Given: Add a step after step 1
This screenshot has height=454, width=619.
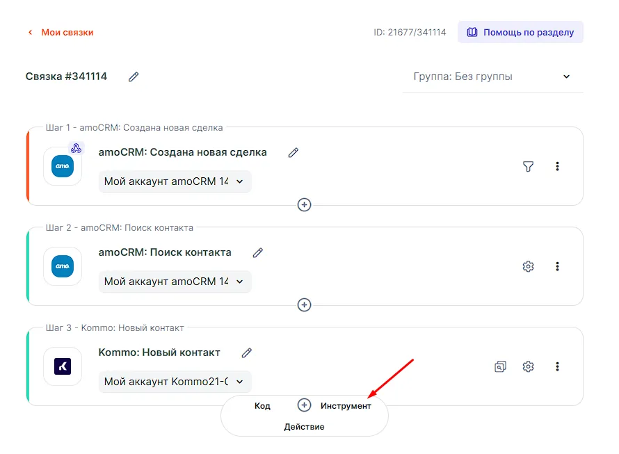Looking at the screenshot, I should click(304, 205).
